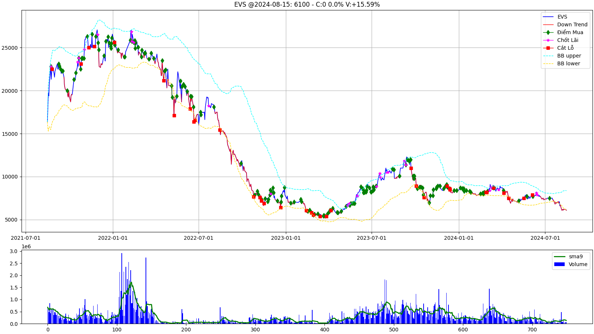Image resolution: width=594 pixels, height=334 pixels.
Task: Click the 3.0 volume axis label
Action: (x=14, y=251)
